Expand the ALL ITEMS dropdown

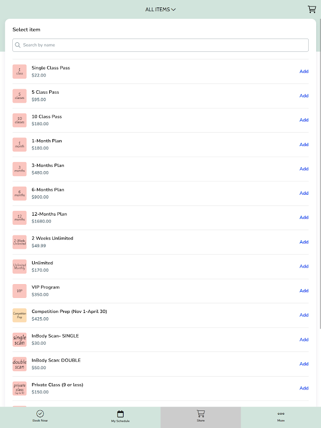pyautogui.click(x=160, y=9)
